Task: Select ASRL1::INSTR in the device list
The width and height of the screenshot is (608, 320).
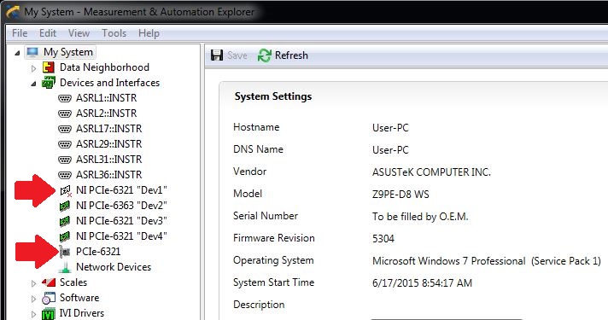Action: click(106, 98)
